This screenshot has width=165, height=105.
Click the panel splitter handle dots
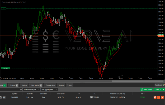click(82, 83)
